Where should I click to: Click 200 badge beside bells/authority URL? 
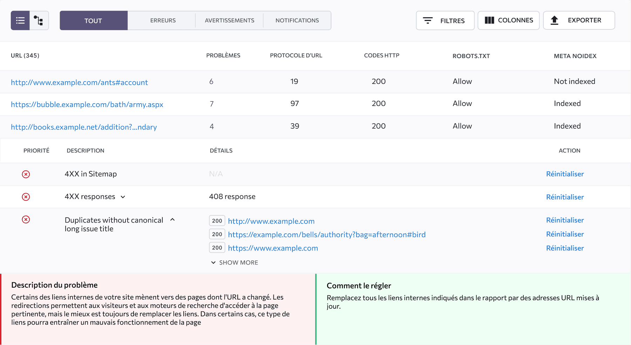pyautogui.click(x=217, y=234)
